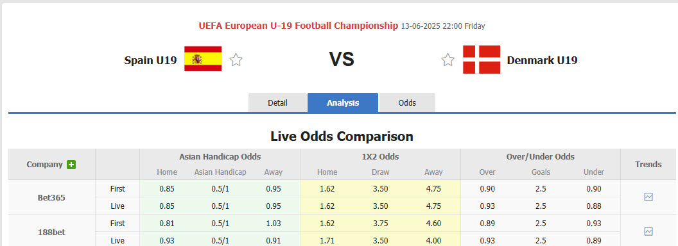Viewport: 678px width, 246px height.
Task: Open the 188bet trends chart icon
Action: 648,232
